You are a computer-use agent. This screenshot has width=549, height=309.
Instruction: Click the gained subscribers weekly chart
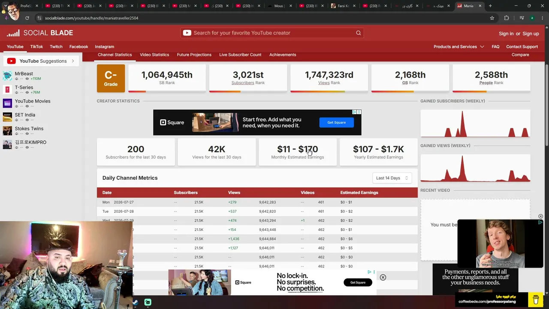475,123
